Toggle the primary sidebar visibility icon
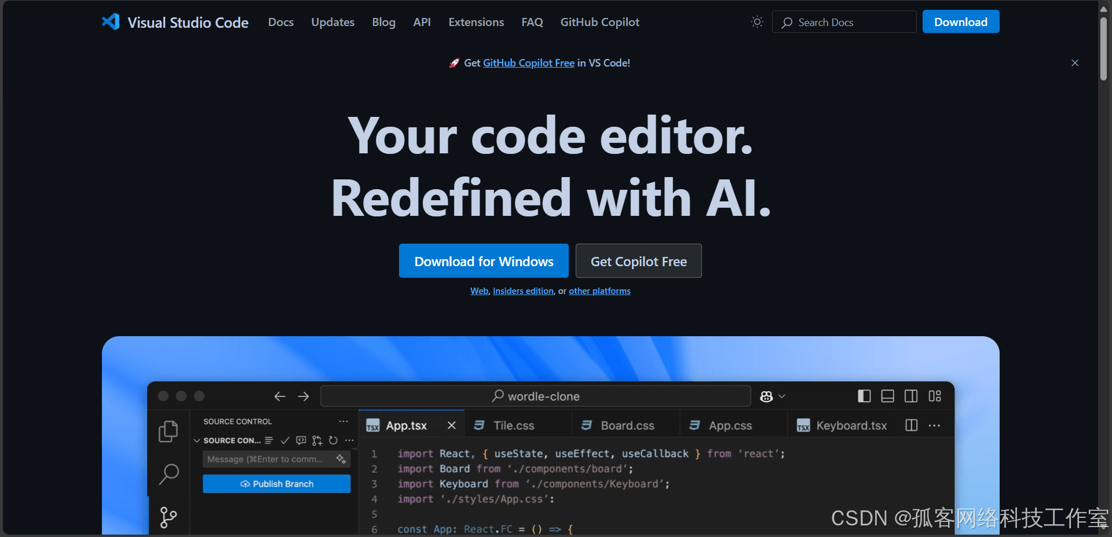1112x537 pixels. pos(864,396)
